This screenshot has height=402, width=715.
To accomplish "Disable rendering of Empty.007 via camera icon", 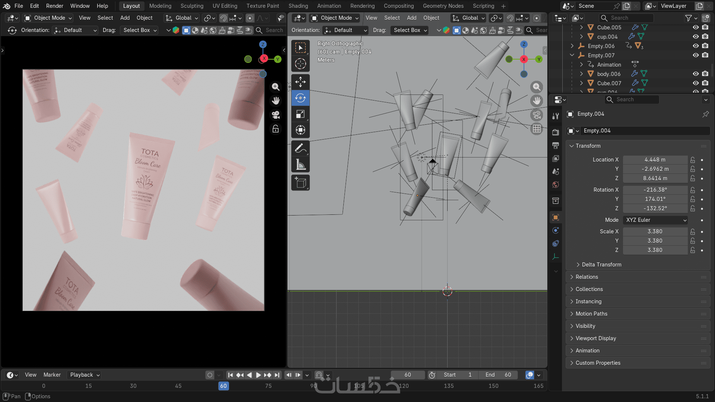I will pos(705,55).
